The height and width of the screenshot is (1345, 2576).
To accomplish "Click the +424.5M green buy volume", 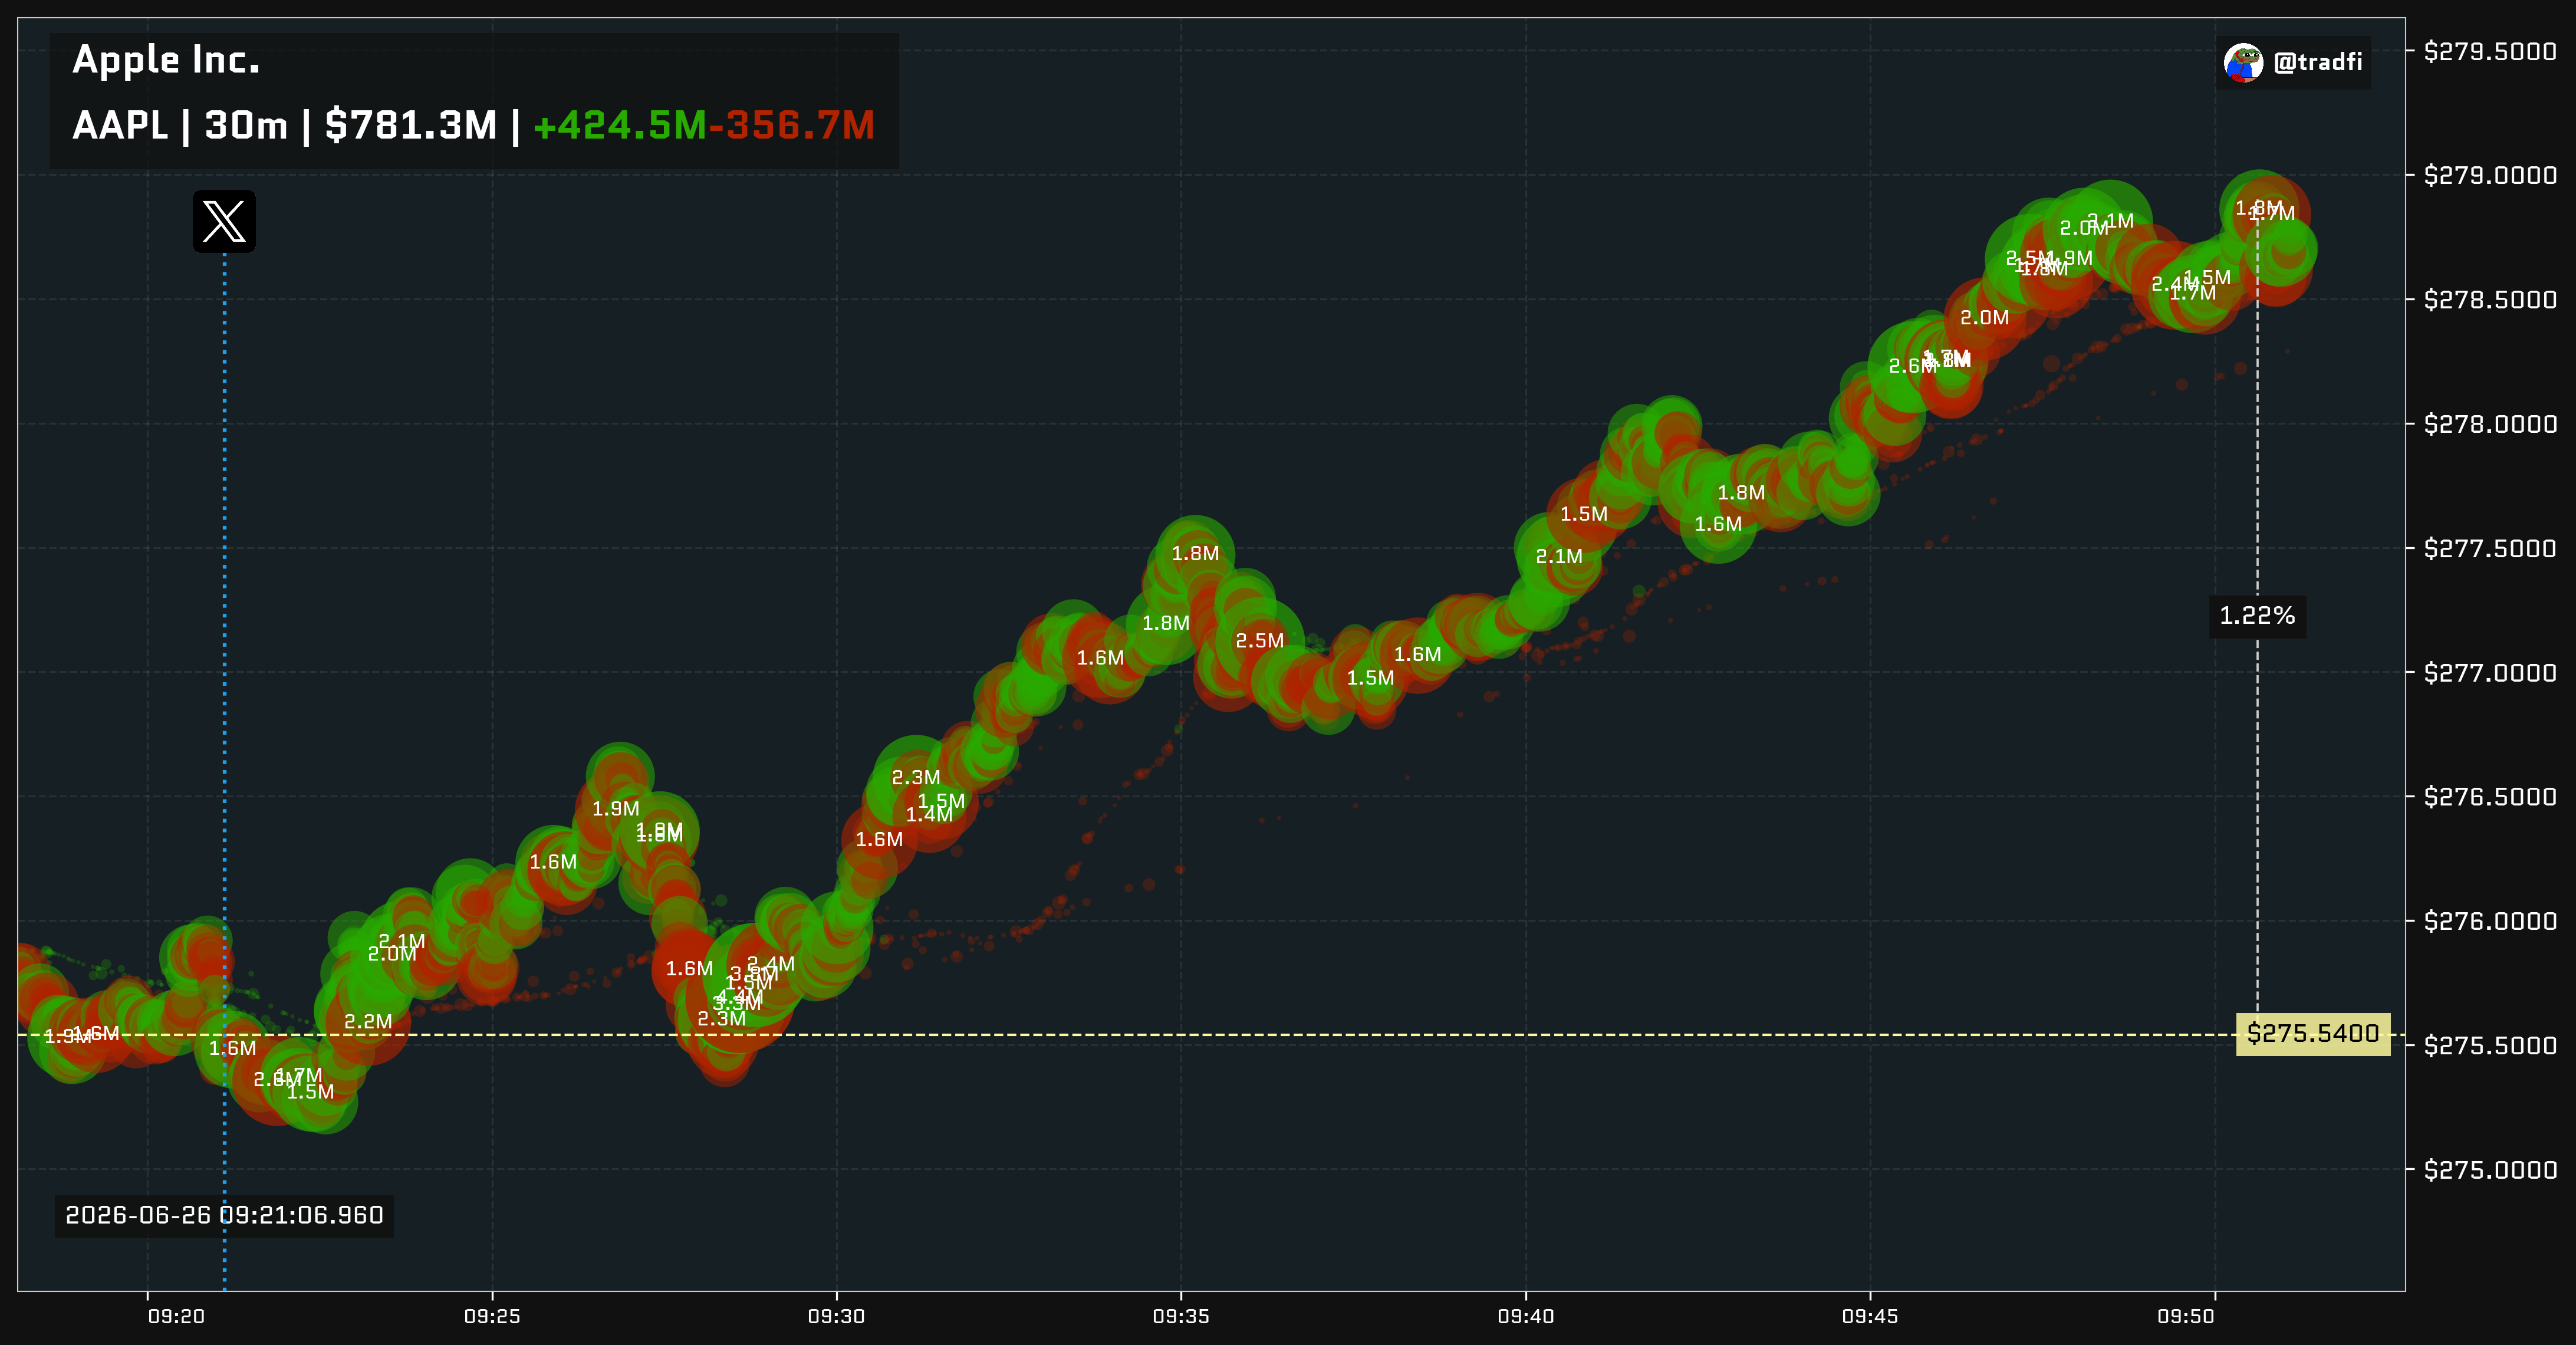I will click(620, 125).
